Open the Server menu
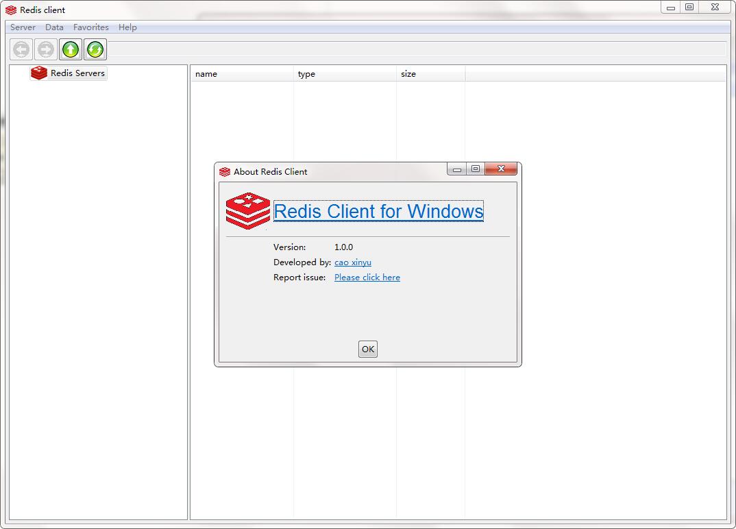The height and width of the screenshot is (529, 736). [23, 27]
